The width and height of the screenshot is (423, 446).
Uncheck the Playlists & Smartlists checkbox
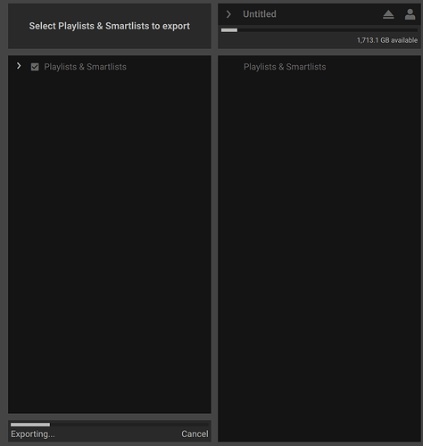tap(35, 67)
